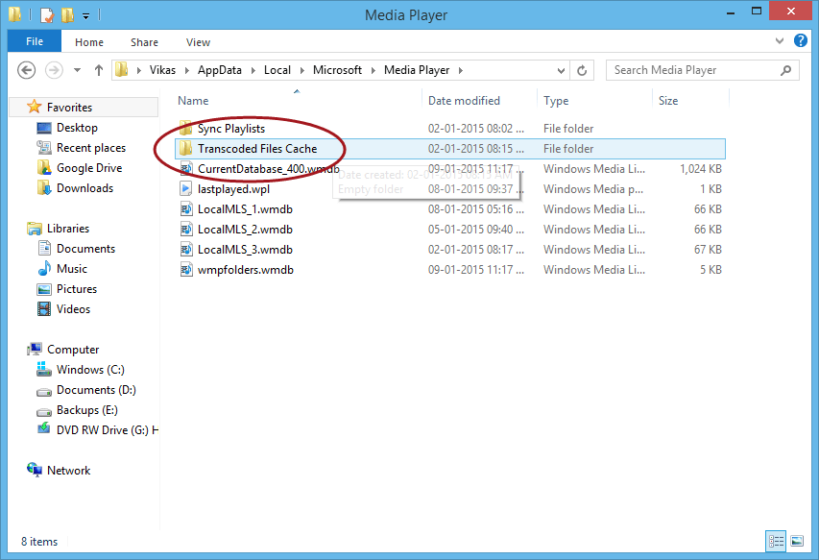Select AppData in the address breadcrumb

coord(219,70)
